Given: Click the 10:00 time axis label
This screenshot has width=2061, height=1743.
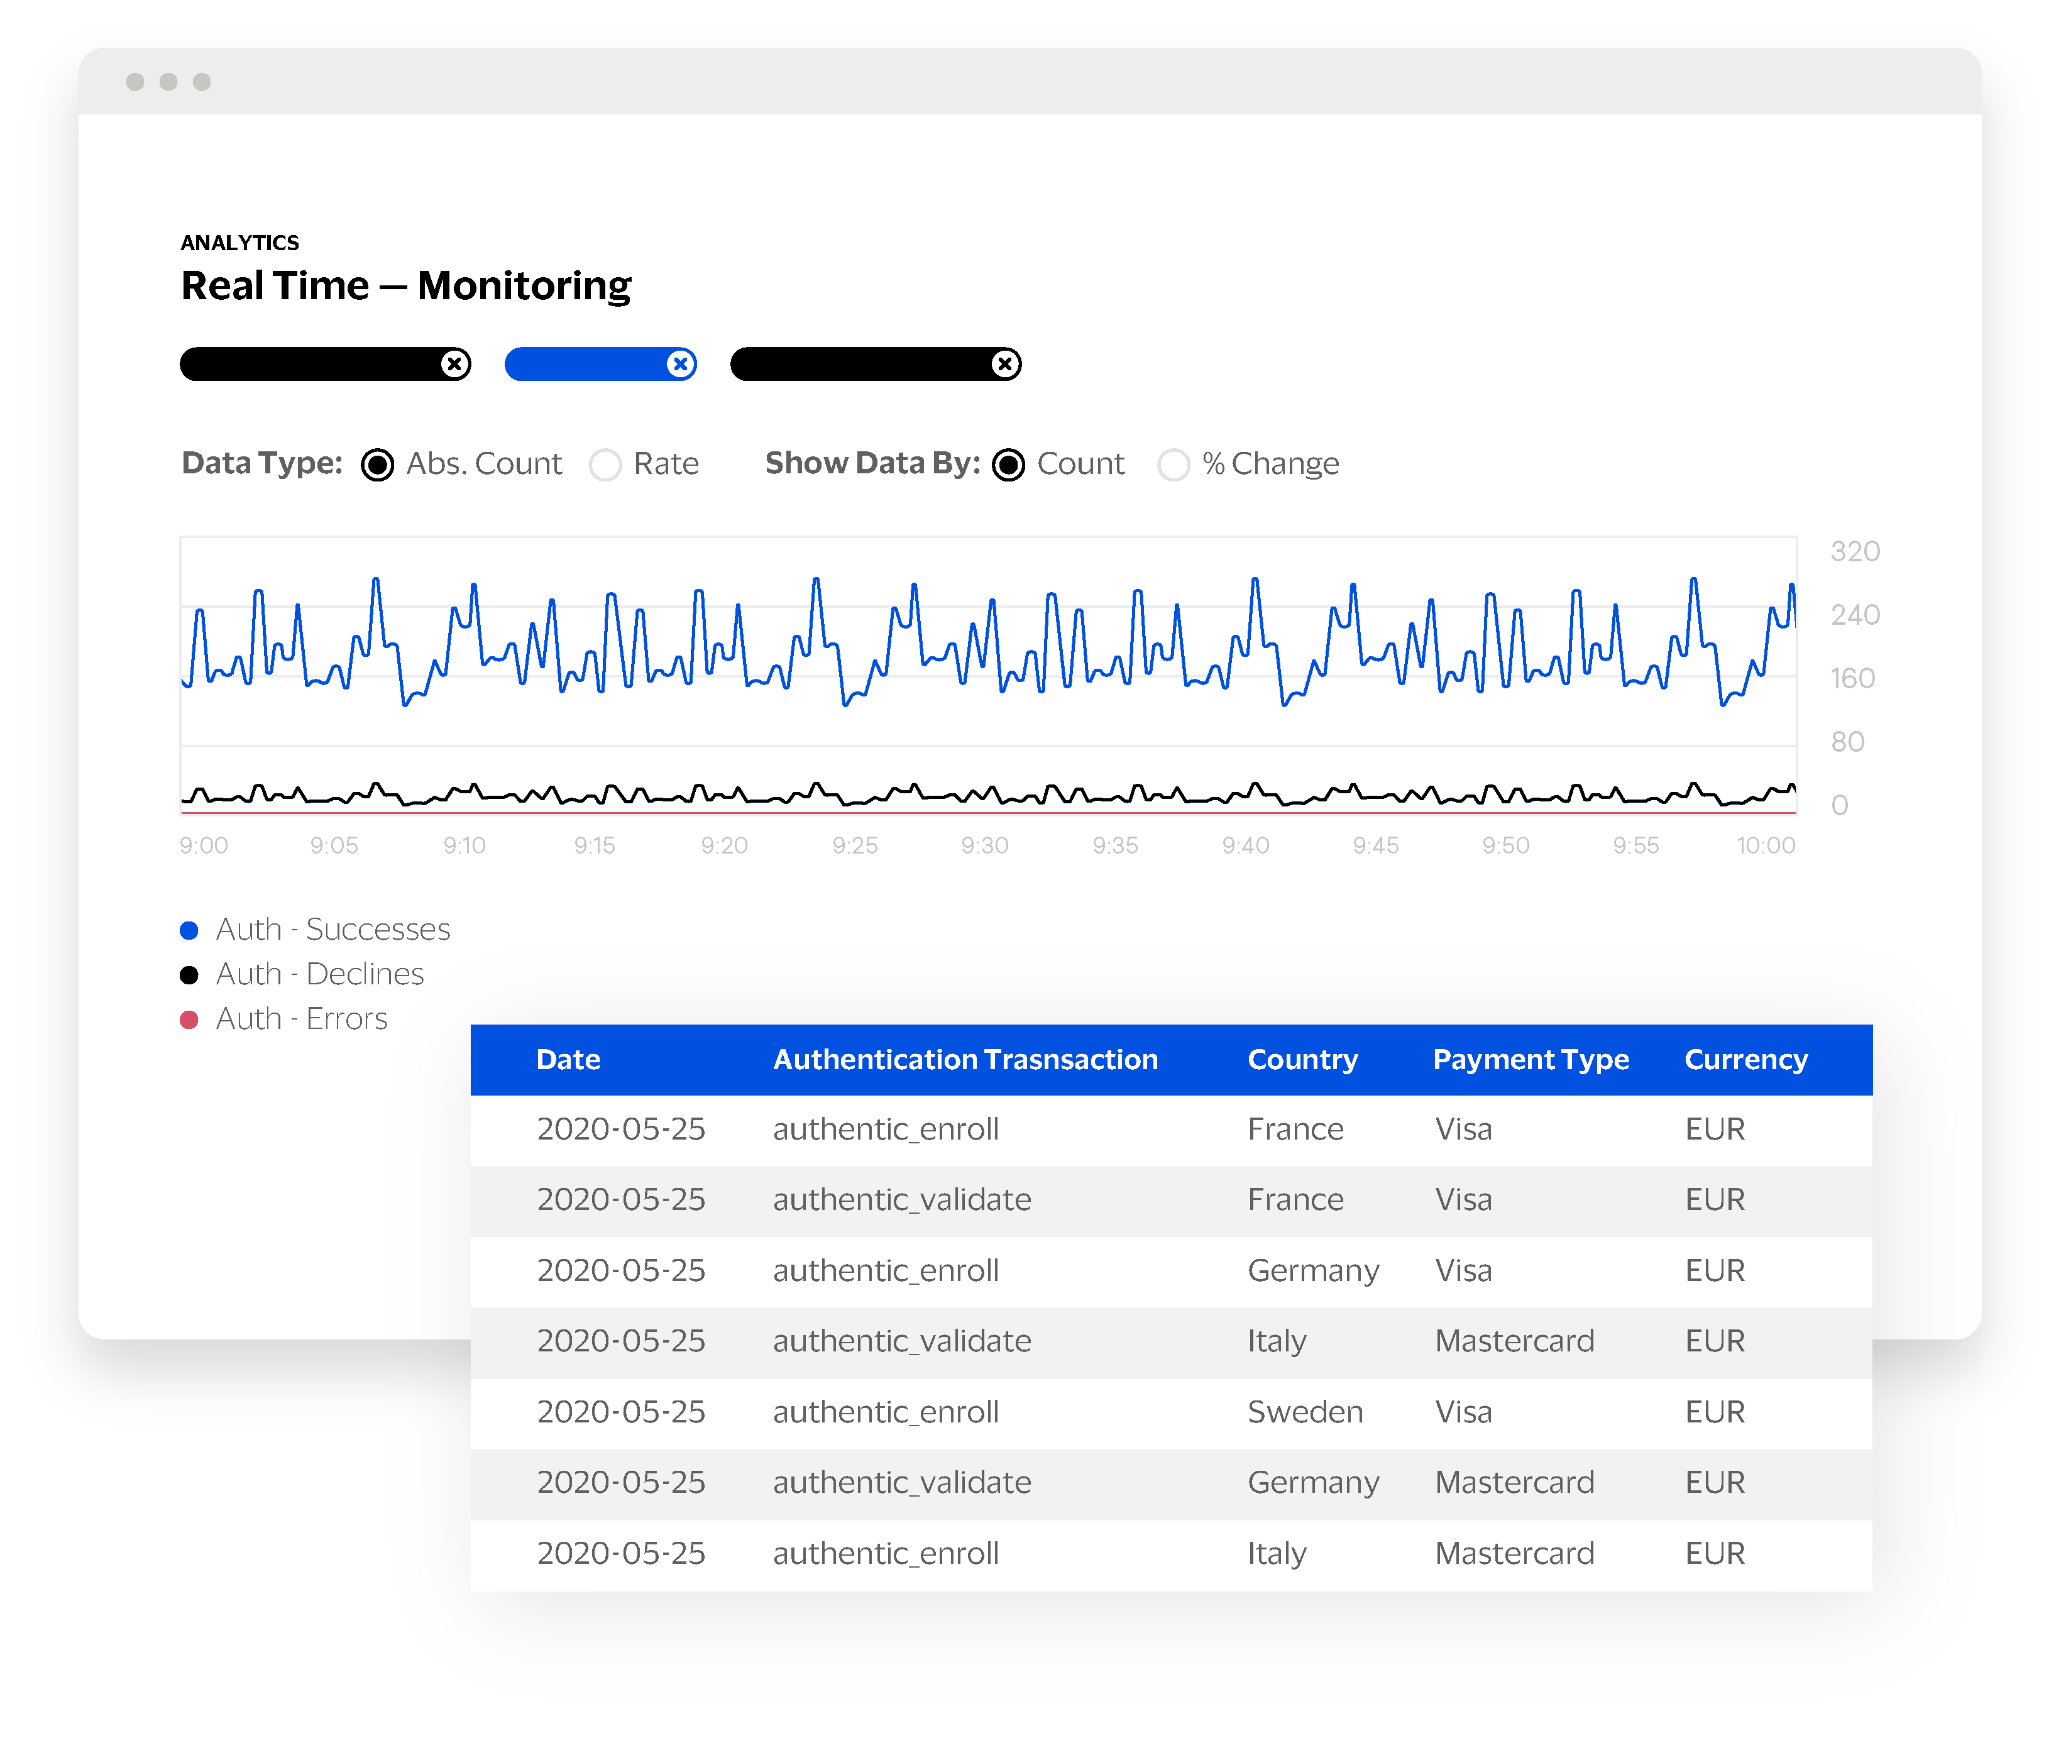Looking at the screenshot, I should coord(1764,846).
